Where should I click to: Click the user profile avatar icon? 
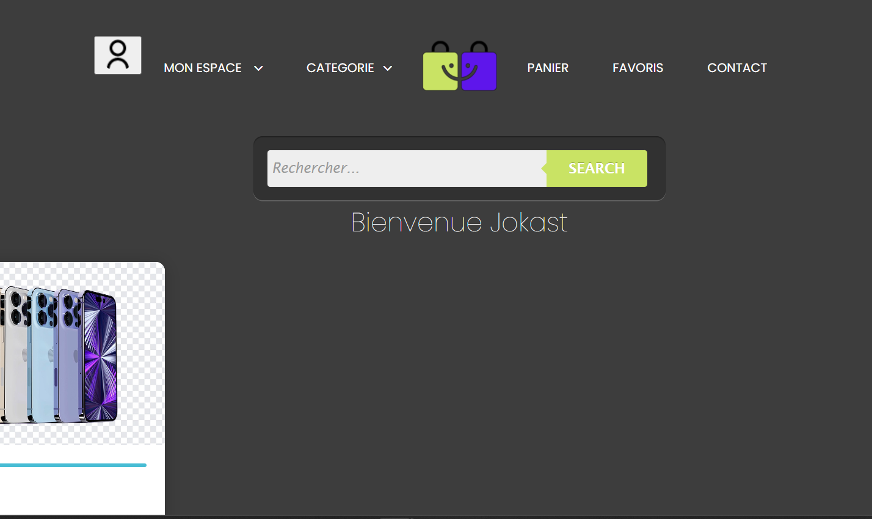118,55
